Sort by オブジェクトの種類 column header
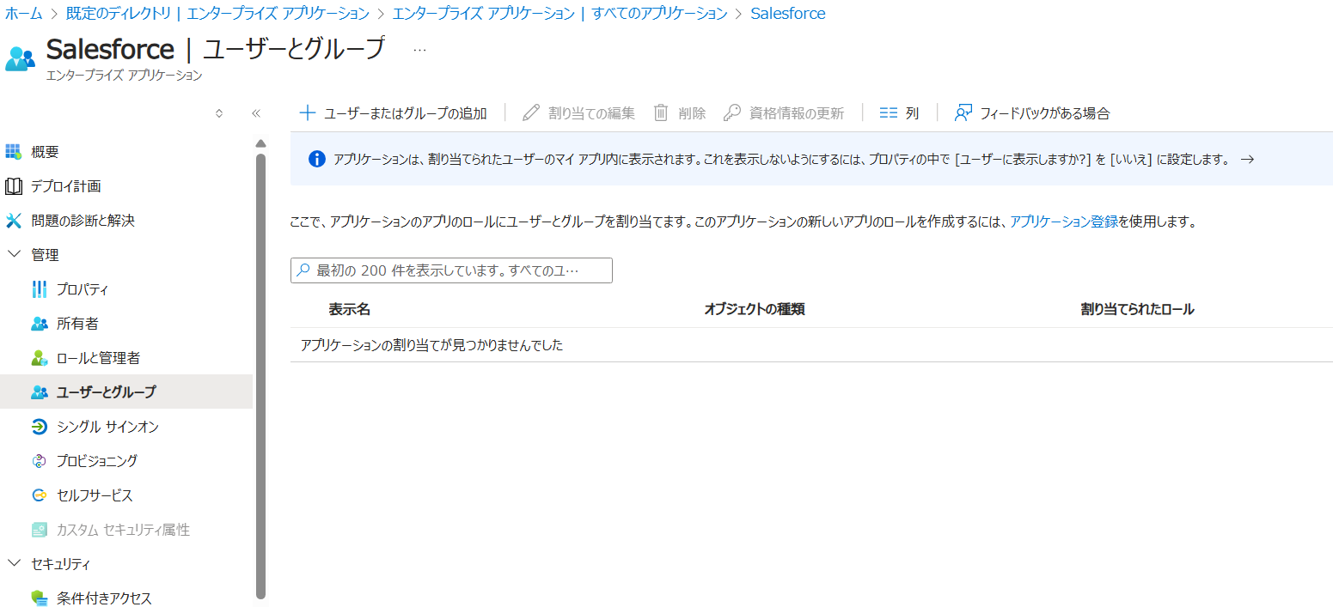1333x607 pixels. (755, 309)
